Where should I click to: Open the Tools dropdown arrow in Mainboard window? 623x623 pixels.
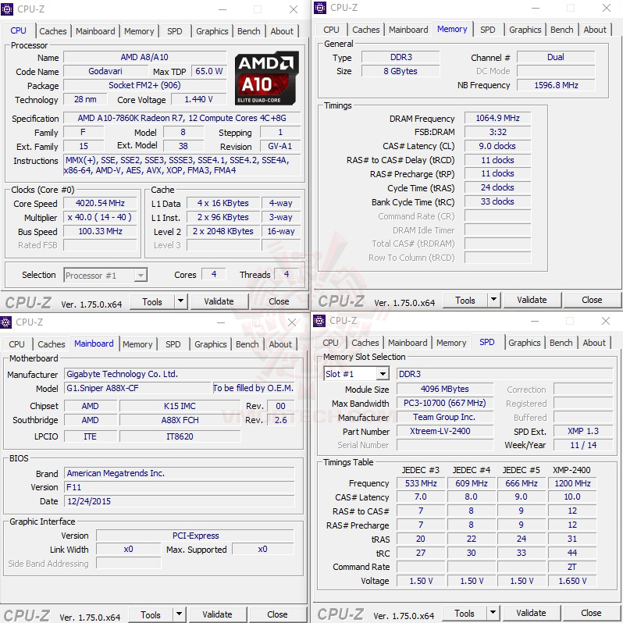click(179, 614)
